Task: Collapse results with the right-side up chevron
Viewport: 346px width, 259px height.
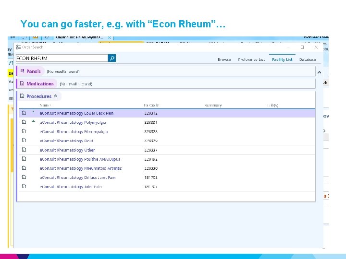Action: click(x=319, y=72)
